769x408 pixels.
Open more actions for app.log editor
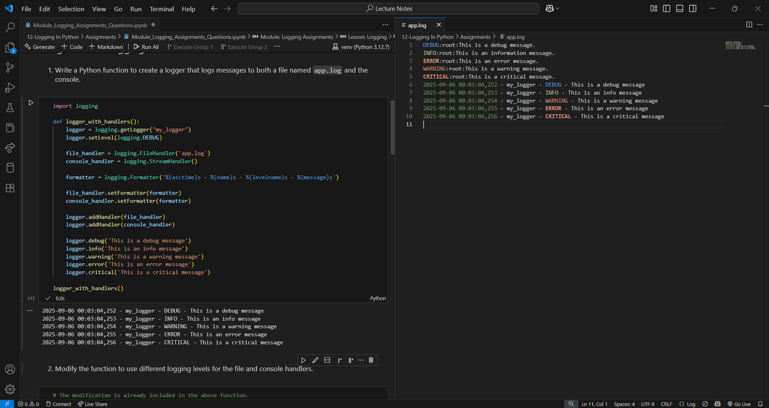[x=761, y=25]
